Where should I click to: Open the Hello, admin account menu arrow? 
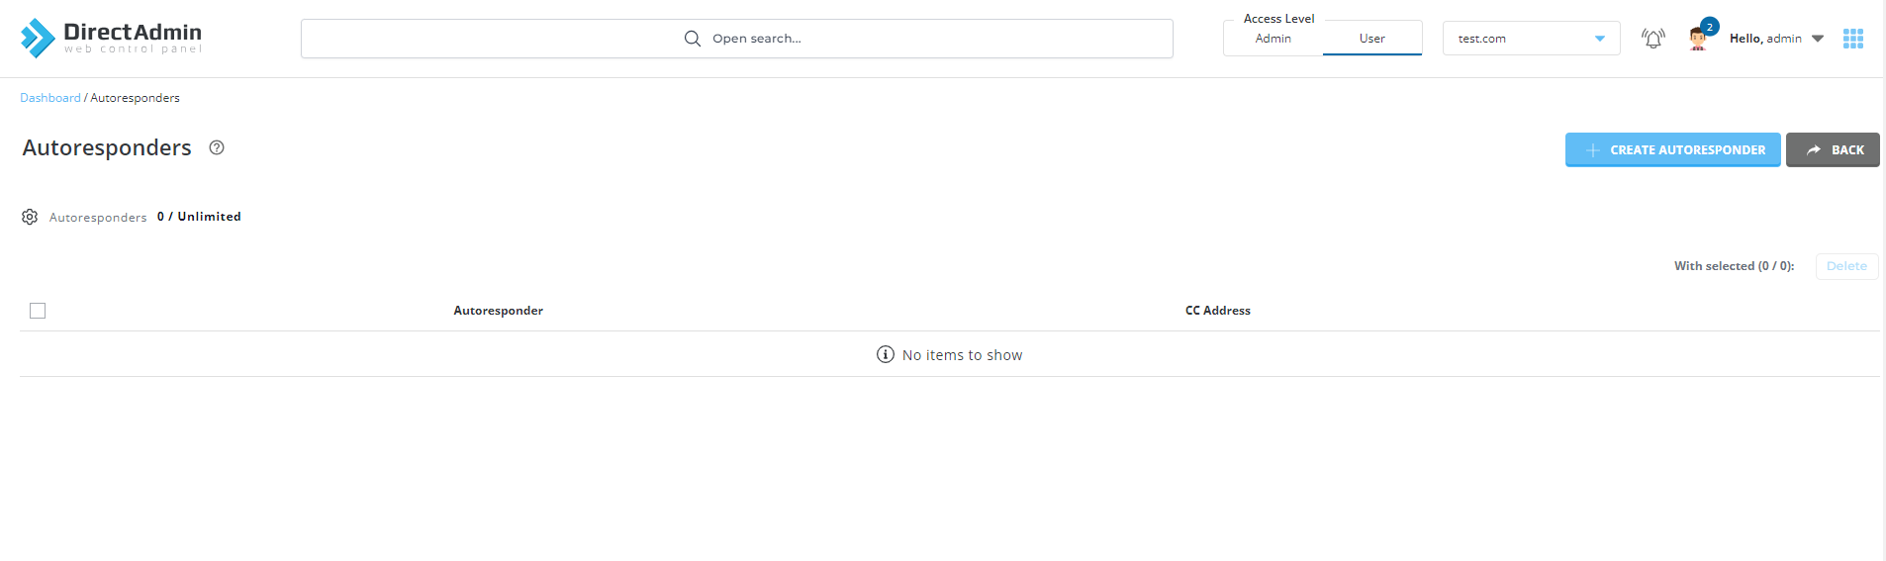pyautogui.click(x=1818, y=39)
